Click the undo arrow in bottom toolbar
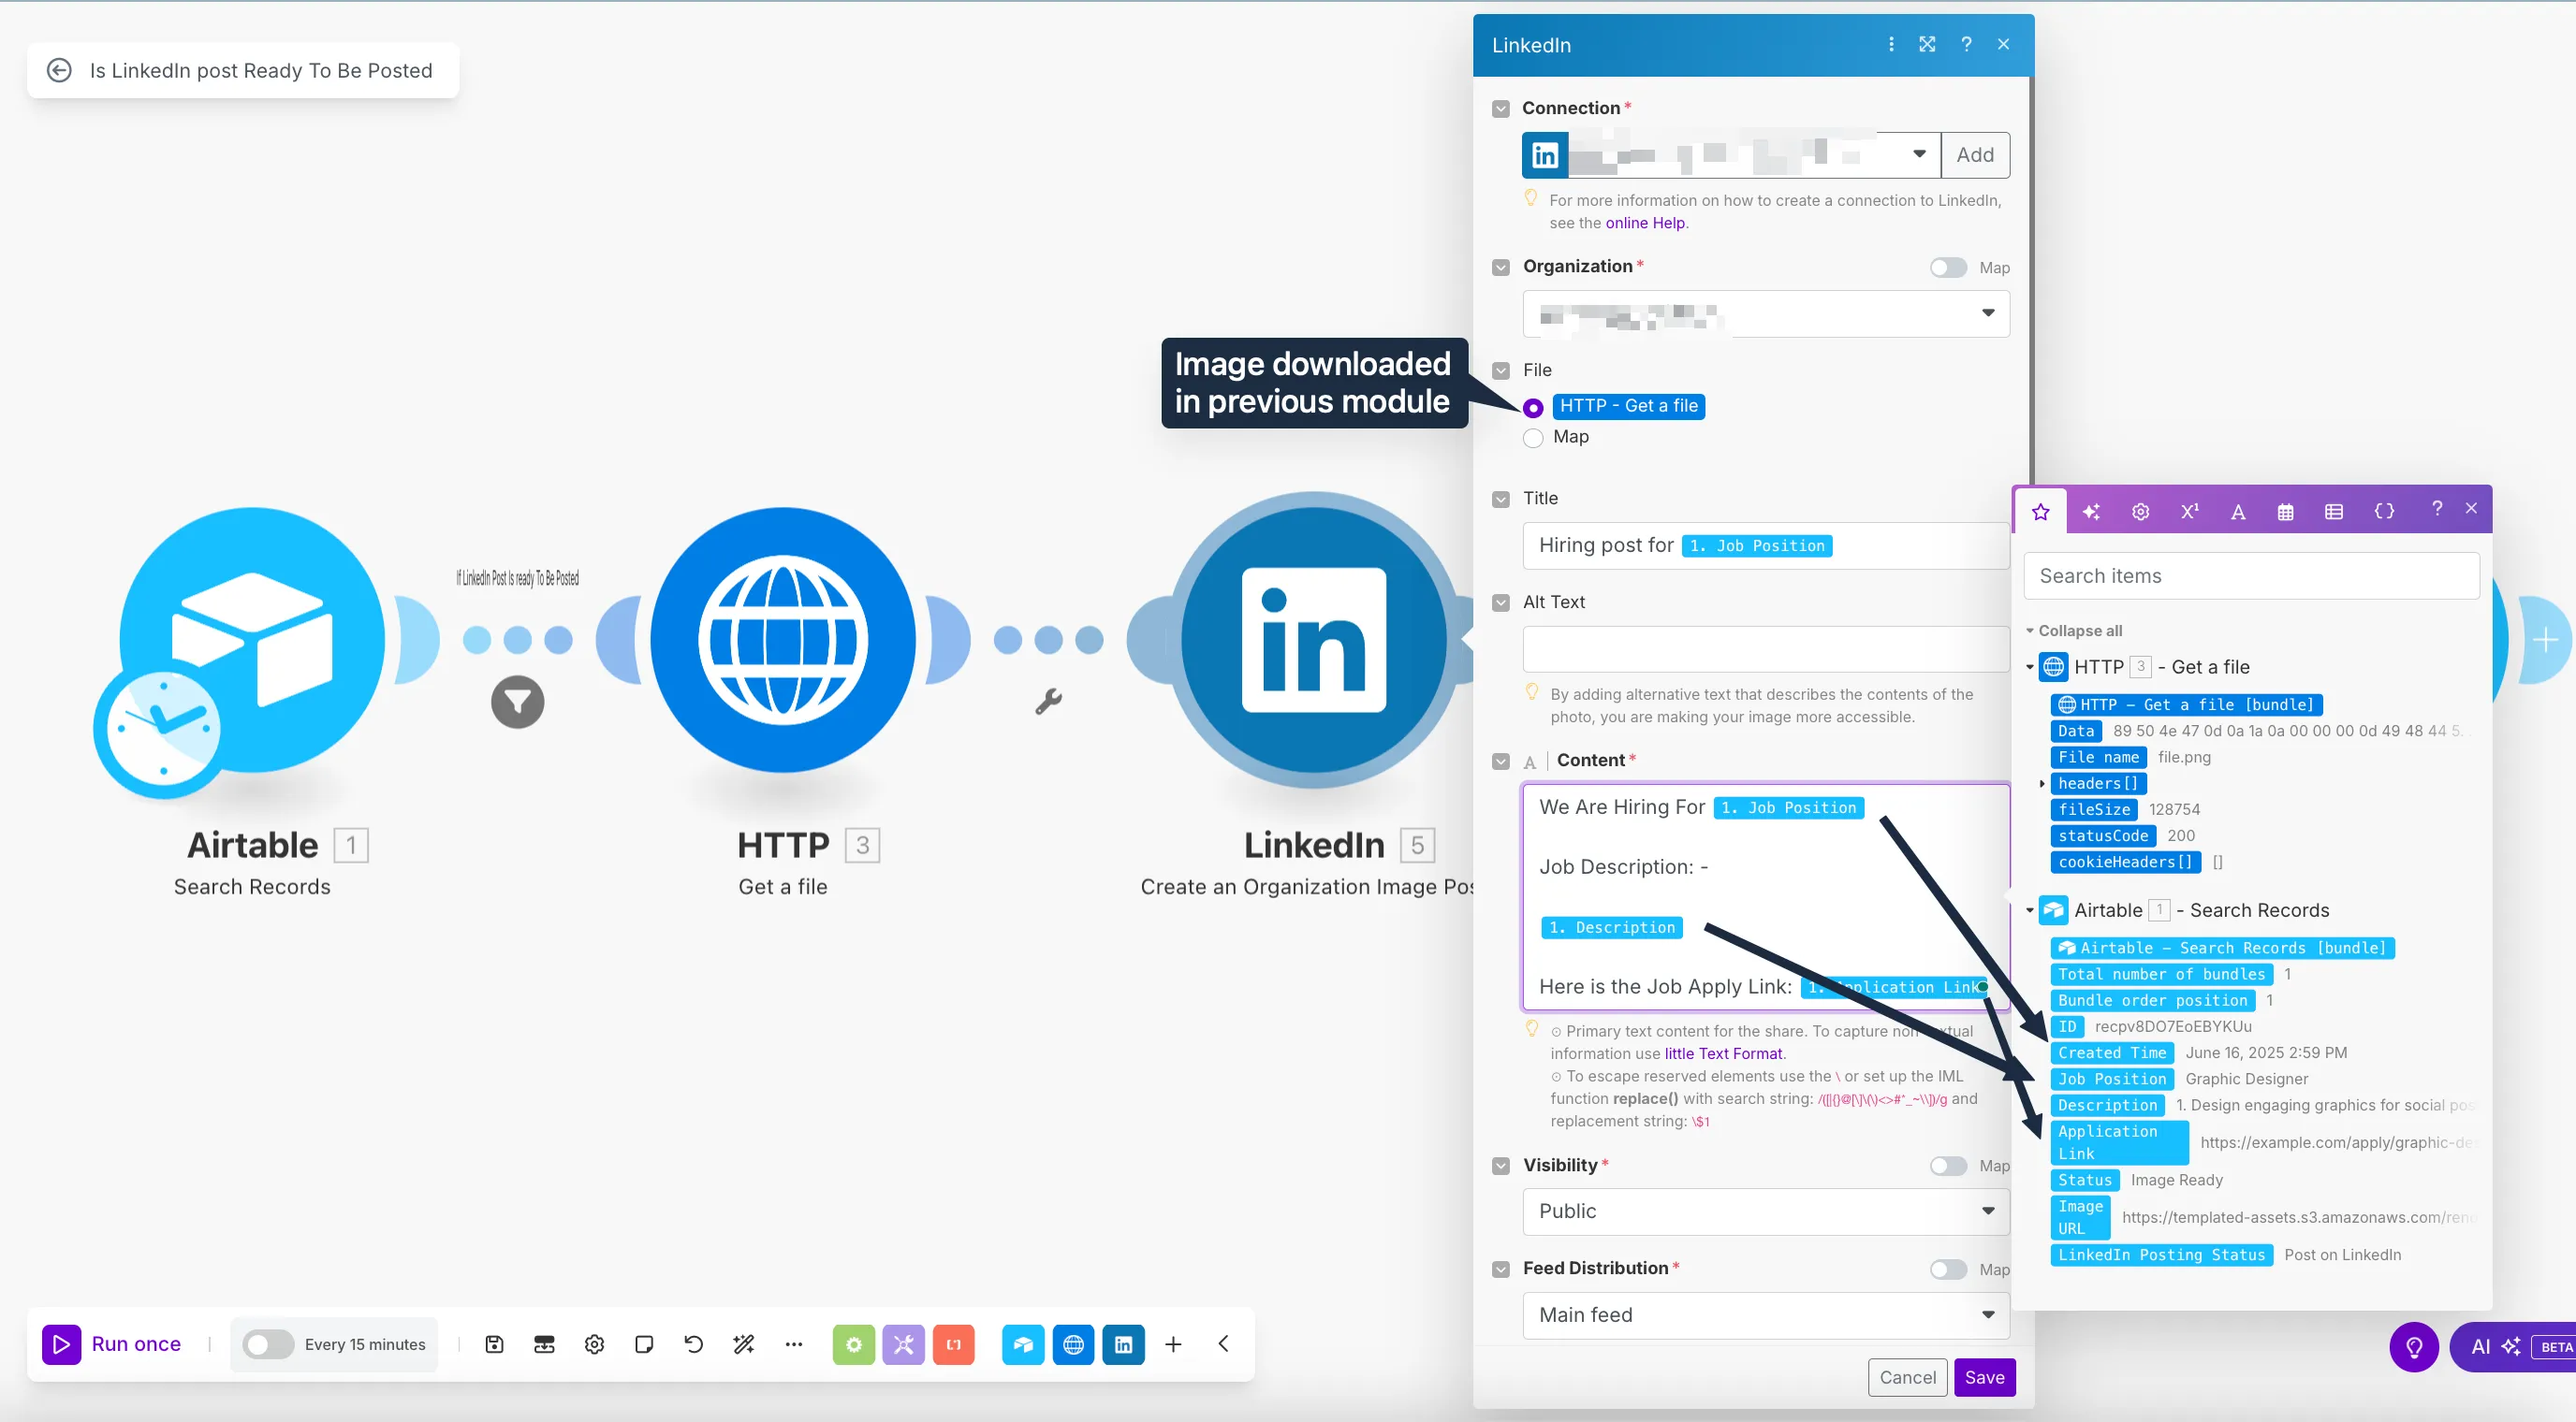The image size is (2576, 1422). pyautogui.click(x=694, y=1344)
